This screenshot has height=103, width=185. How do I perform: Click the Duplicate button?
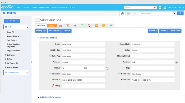pos(66,31)
